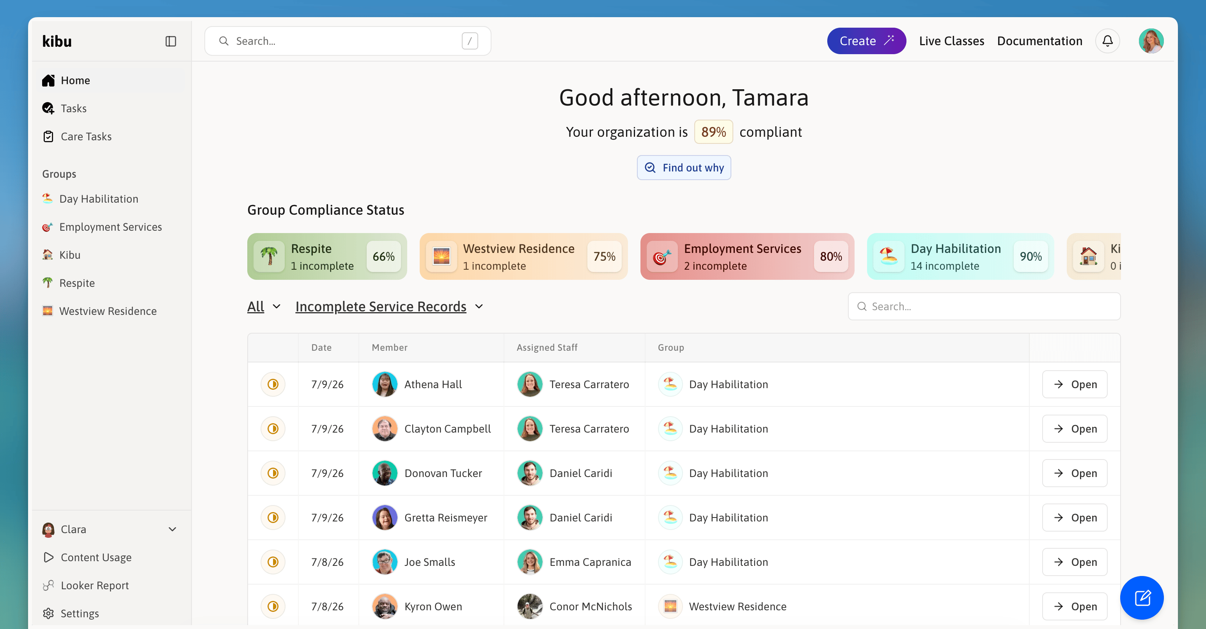This screenshot has width=1206, height=629.
Task: Focus the records table Search field
Action: pyautogui.click(x=984, y=306)
